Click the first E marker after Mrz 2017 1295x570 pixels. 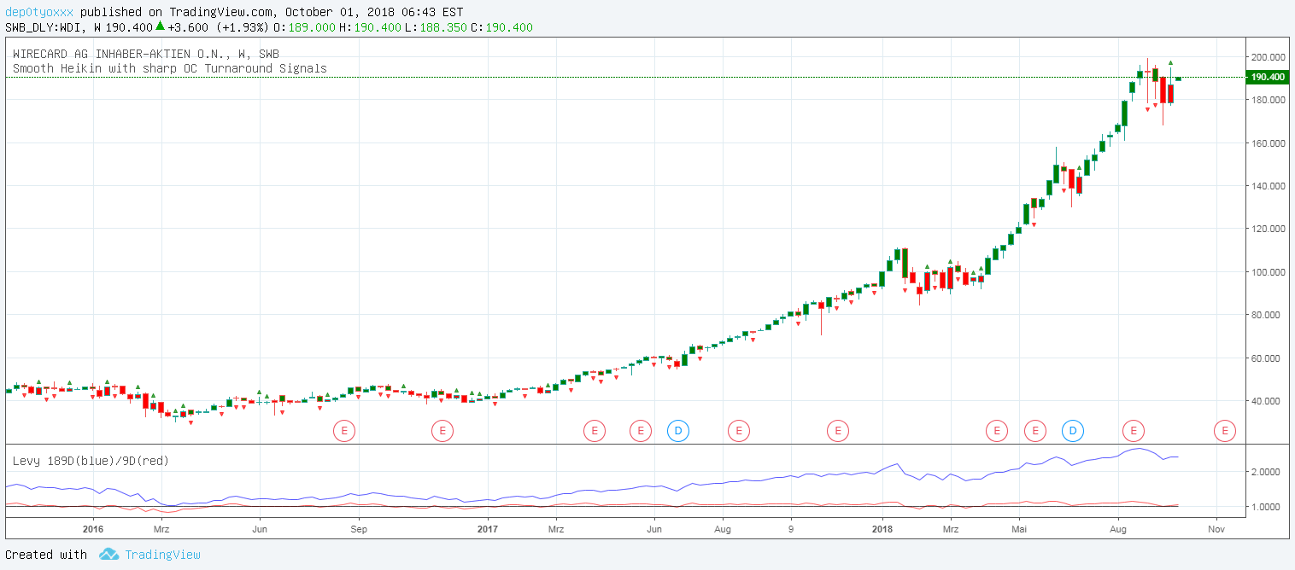click(595, 431)
